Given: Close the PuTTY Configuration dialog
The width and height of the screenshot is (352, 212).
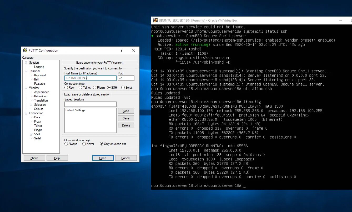Looking at the screenshot, I should (x=133, y=50).
